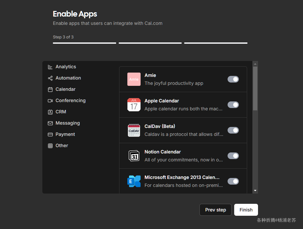The height and width of the screenshot is (229, 303).
Task: Click the CalDav (Beta) title
Action: click(160, 126)
